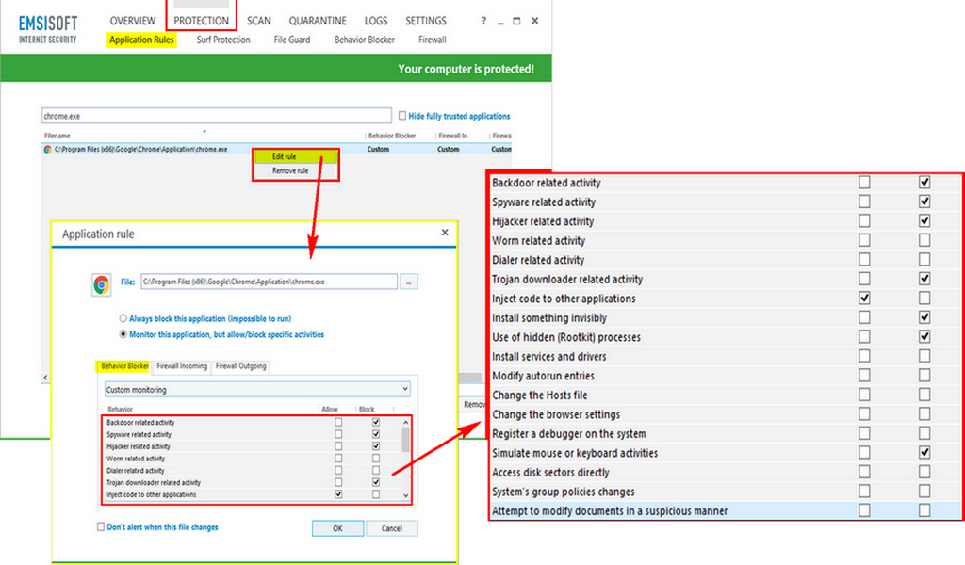
Task: Browse for file with the ellipsis button
Action: click(x=409, y=282)
